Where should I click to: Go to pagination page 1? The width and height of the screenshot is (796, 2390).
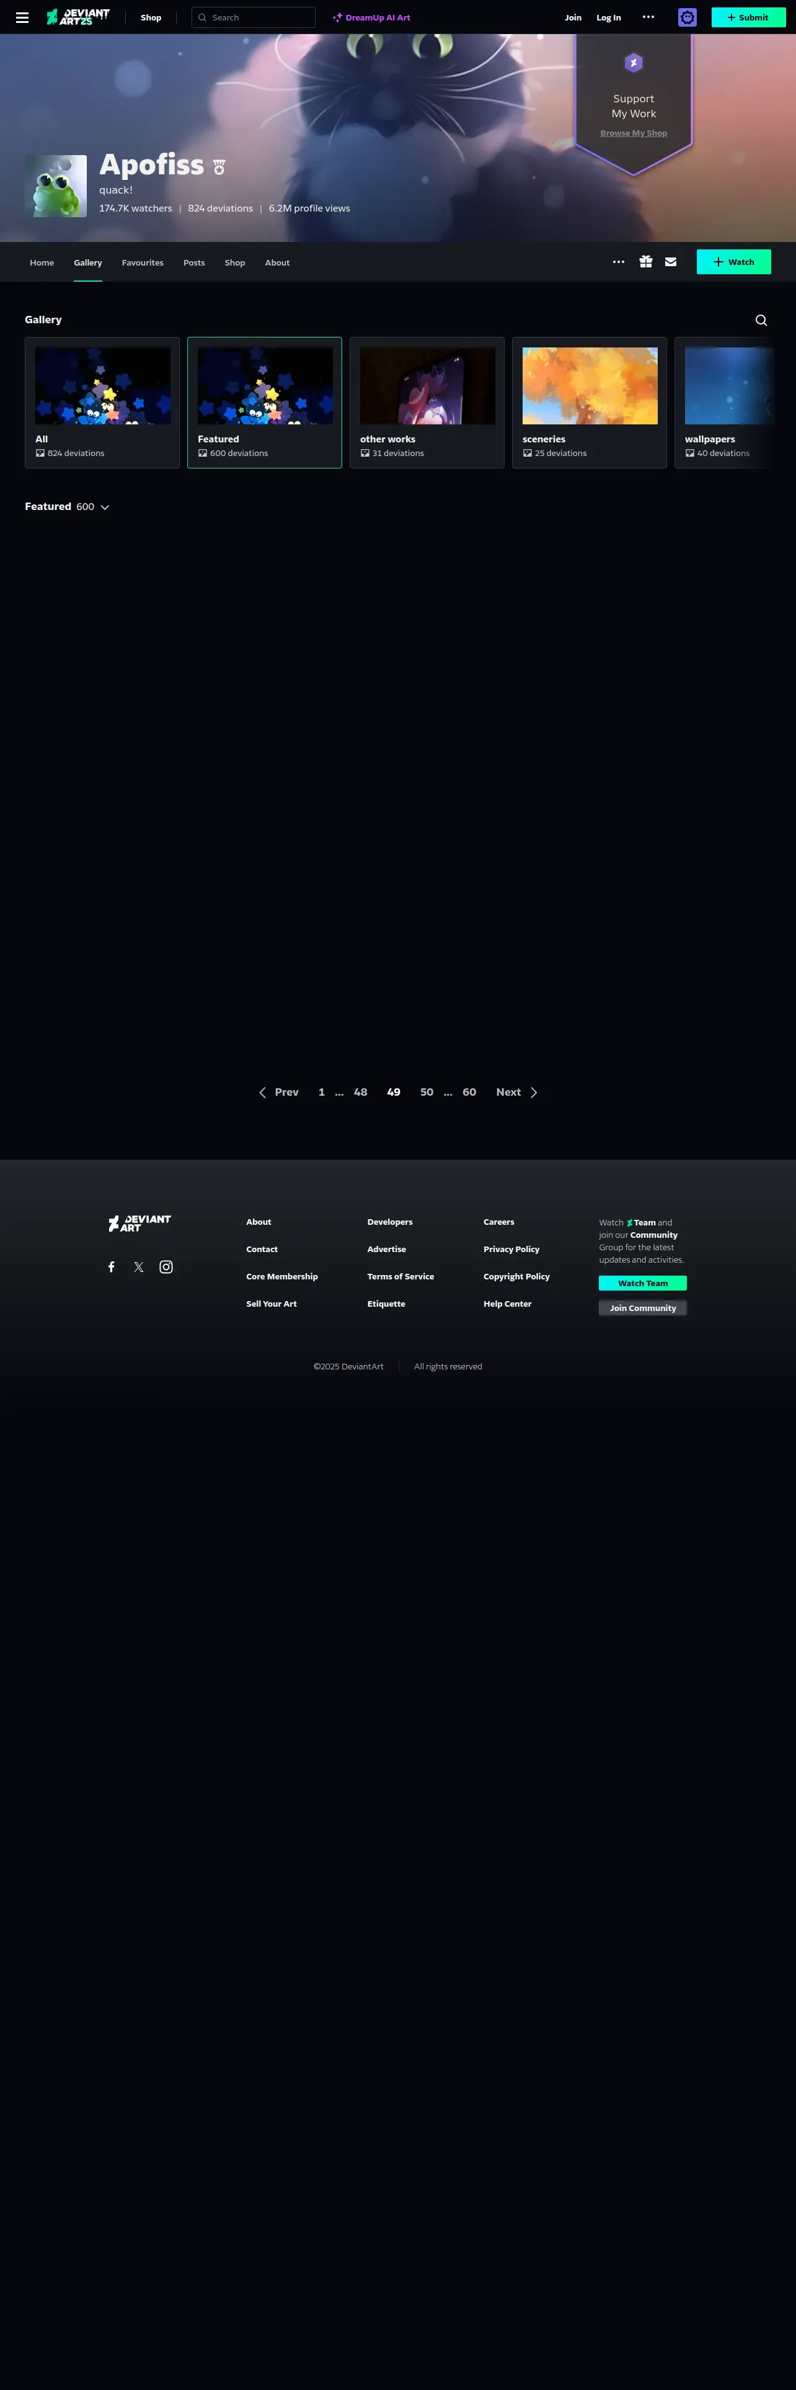pyautogui.click(x=322, y=1092)
